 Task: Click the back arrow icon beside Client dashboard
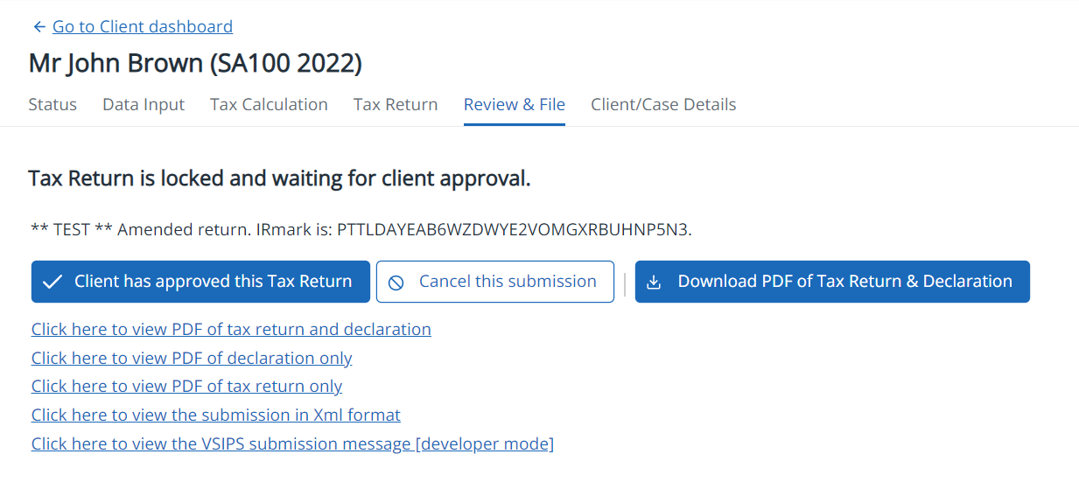point(39,27)
